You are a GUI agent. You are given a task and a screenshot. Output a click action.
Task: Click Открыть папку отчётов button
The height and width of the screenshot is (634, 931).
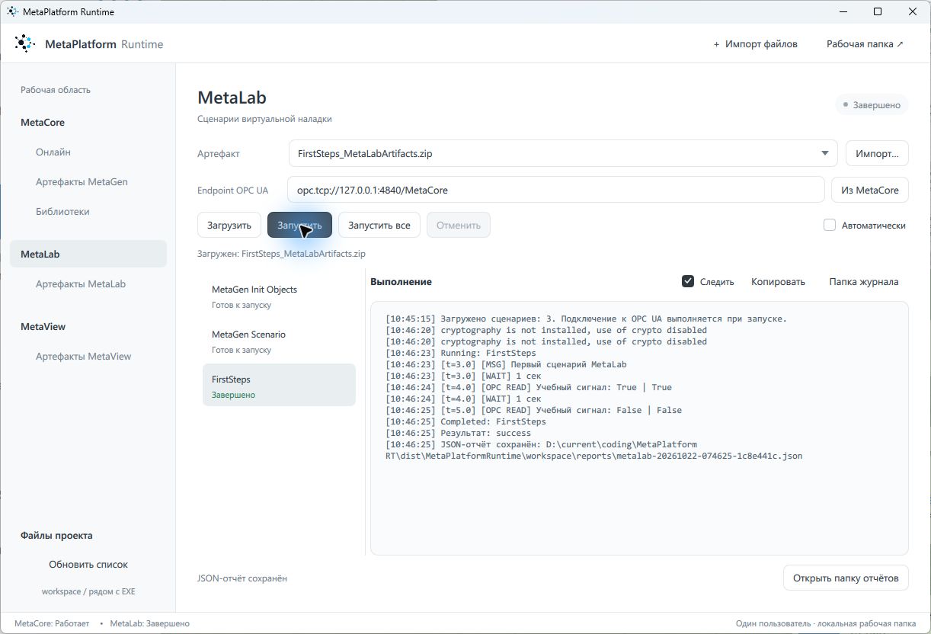click(846, 578)
